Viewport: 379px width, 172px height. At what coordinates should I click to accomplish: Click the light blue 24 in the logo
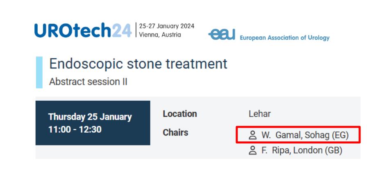(122, 31)
